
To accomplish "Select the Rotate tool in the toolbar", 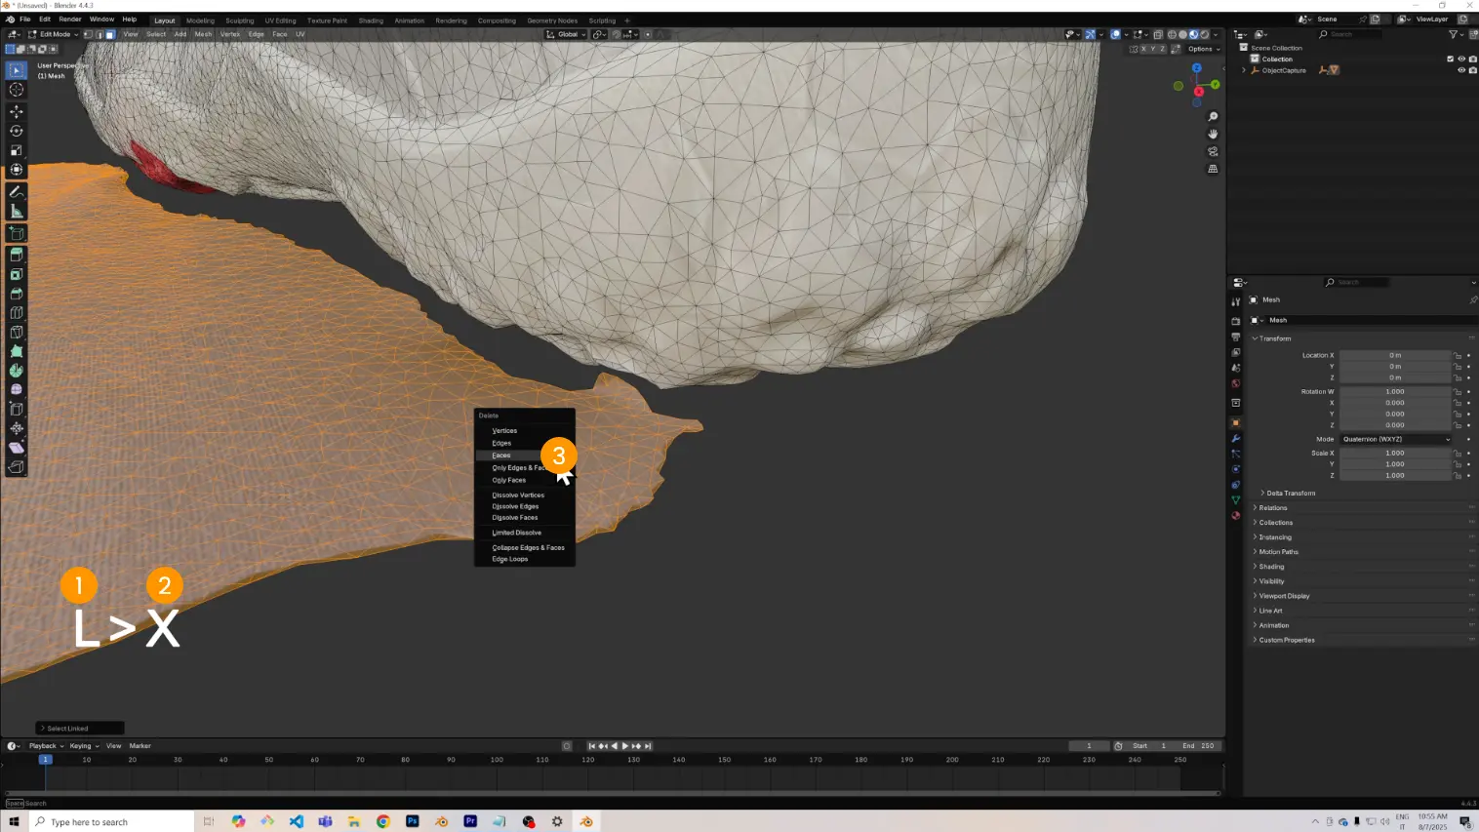I will [17, 131].
